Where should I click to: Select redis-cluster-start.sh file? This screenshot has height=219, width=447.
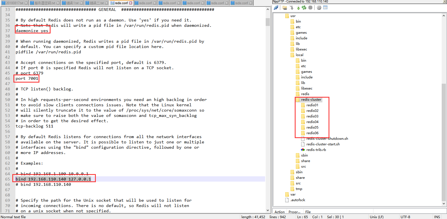click(x=323, y=144)
